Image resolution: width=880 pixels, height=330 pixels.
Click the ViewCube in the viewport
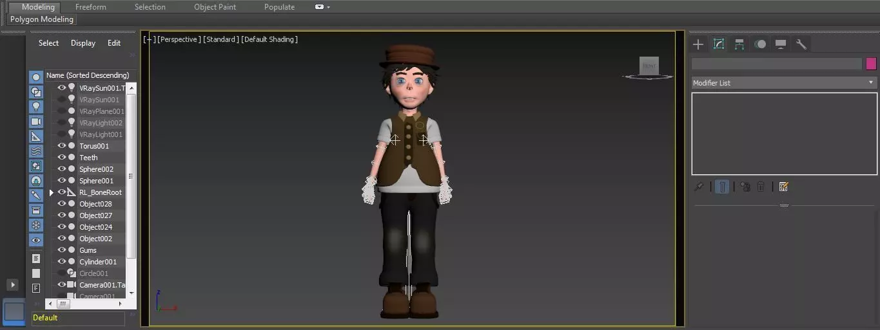(x=649, y=66)
